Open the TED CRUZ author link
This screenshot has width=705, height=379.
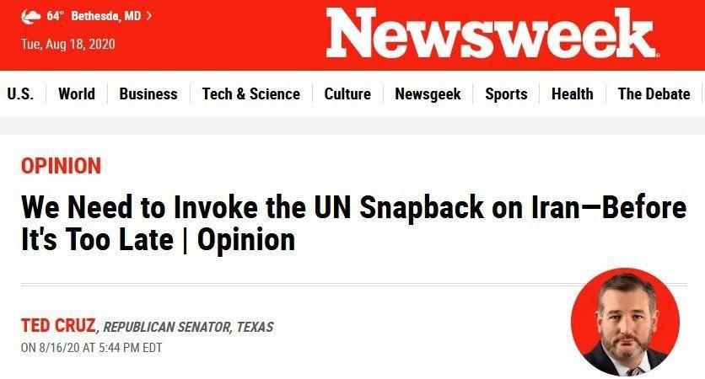coord(58,327)
